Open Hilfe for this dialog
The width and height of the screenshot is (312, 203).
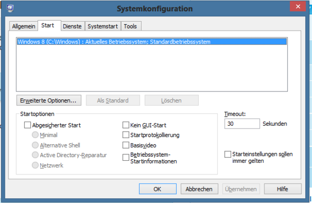282,189
